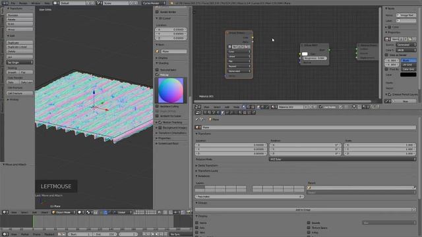Open the Constraints properties tab icon
This screenshot has height=237, width=422.
[x=227, y=113]
